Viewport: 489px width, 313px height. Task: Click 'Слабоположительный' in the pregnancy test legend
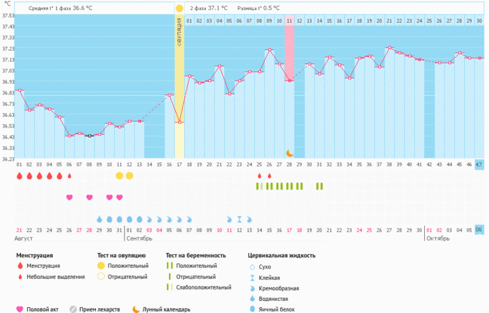click(203, 288)
